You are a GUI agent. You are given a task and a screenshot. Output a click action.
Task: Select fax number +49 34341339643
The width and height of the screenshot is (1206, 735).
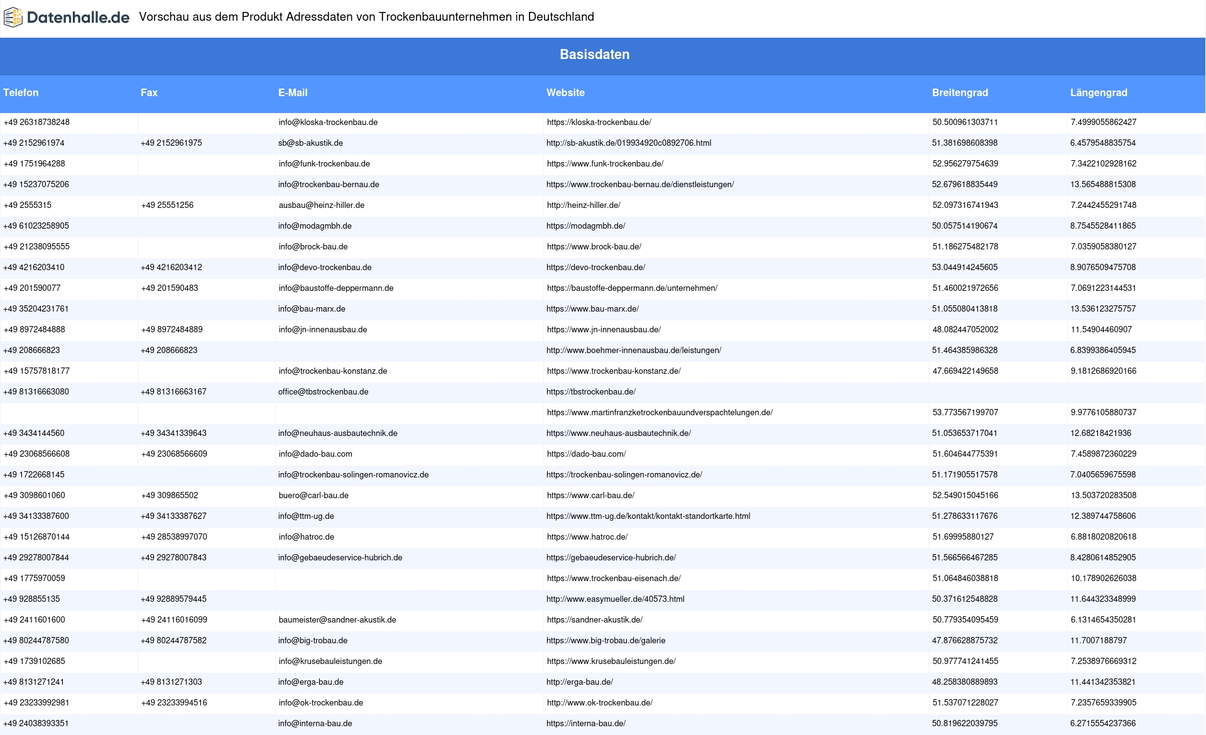(174, 433)
